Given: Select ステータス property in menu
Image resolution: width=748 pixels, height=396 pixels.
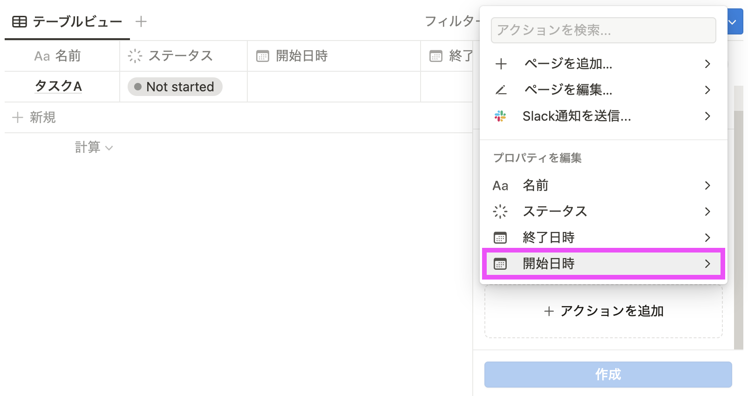Looking at the screenshot, I should pyautogui.click(x=603, y=212).
